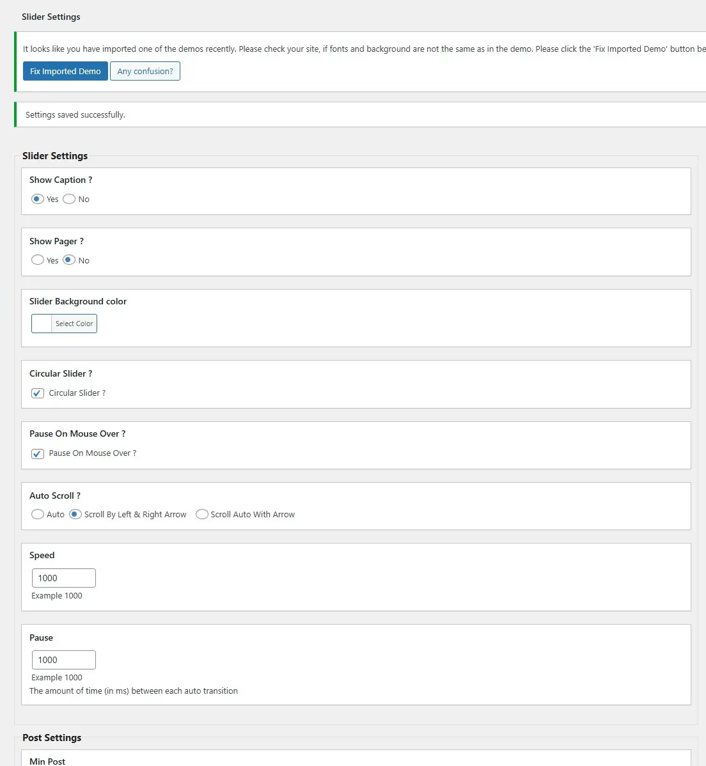Click label text beside Pause On Mouse Over checkbox

click(93, 453)
